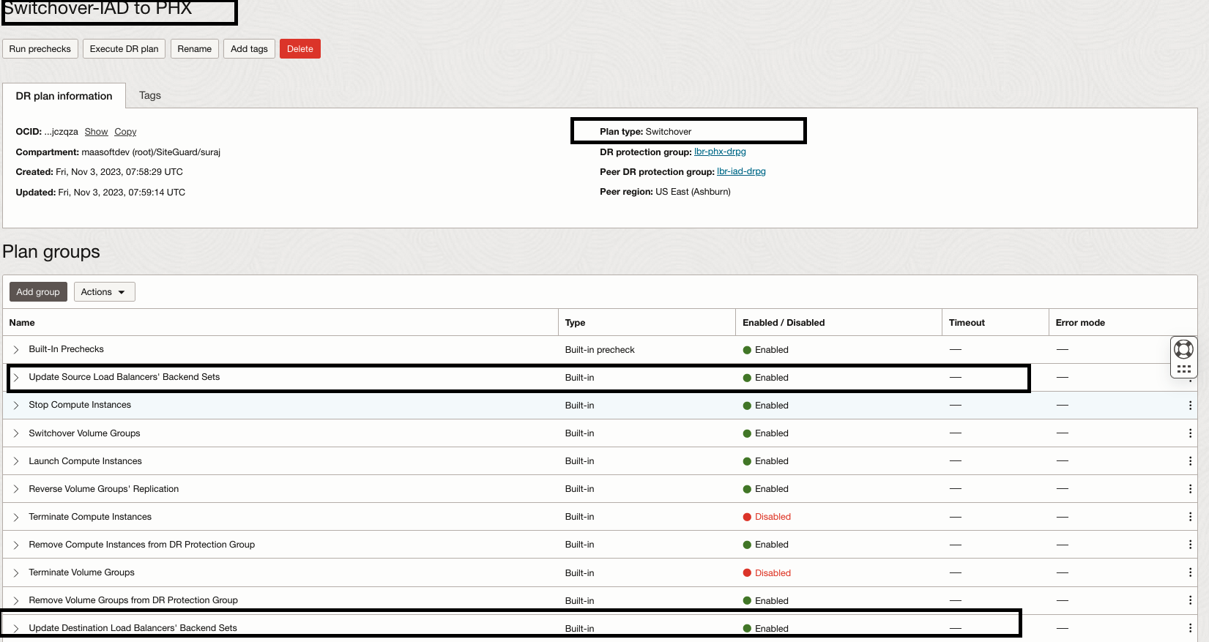The width and height of the screenshot is (1209, 642).
Task: Show the full OCID
Action: coord(96,132)
